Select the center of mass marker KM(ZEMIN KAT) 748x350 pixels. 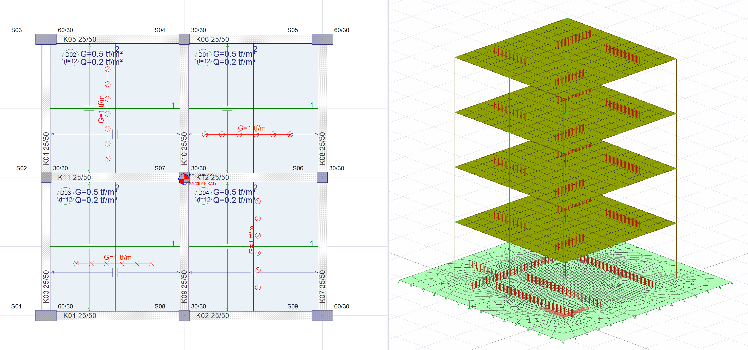pos(184,178)
